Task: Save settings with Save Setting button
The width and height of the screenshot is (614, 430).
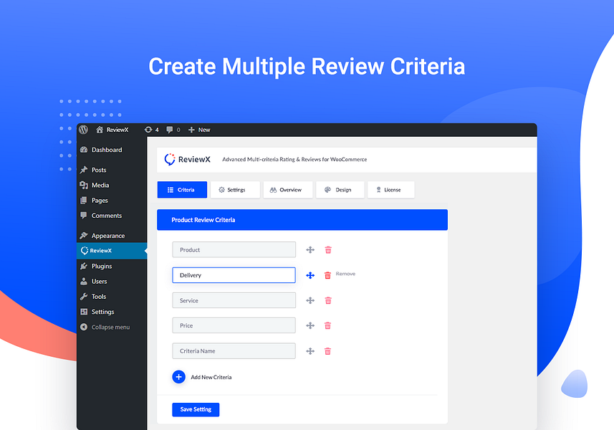Action: tap(196, 409)
